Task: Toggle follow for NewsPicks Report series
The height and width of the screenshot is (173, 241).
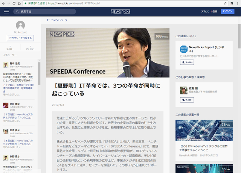Action: pos(187,62)
